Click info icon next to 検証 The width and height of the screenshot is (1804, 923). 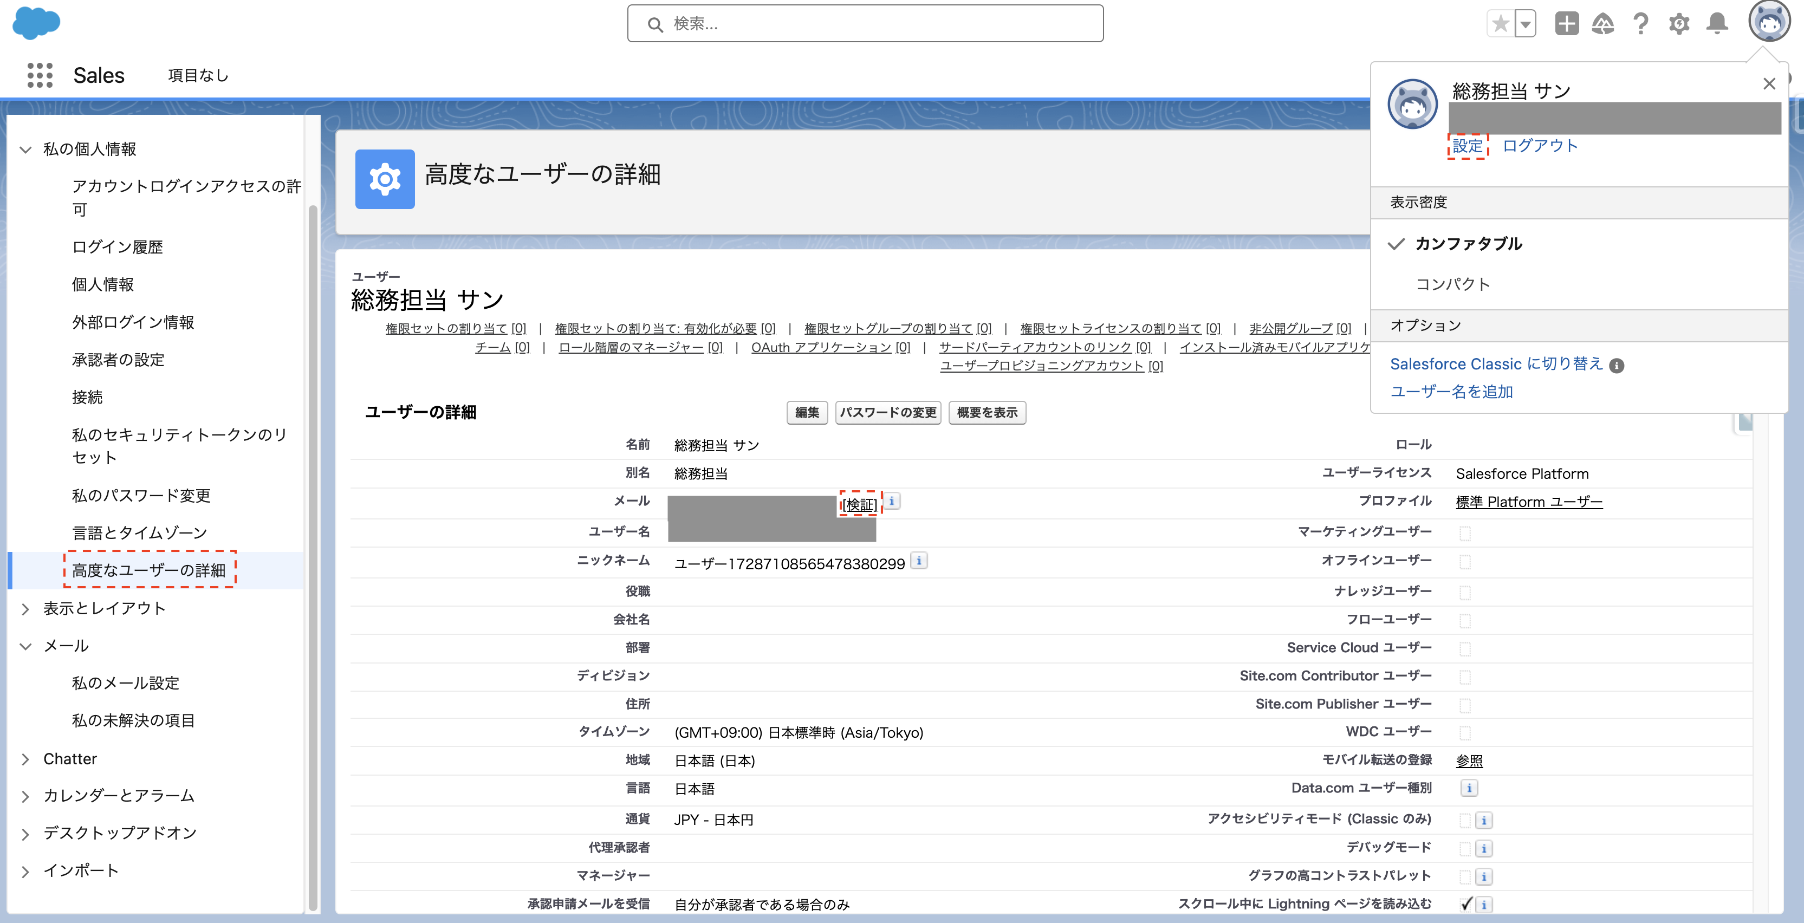pos(892,502)
